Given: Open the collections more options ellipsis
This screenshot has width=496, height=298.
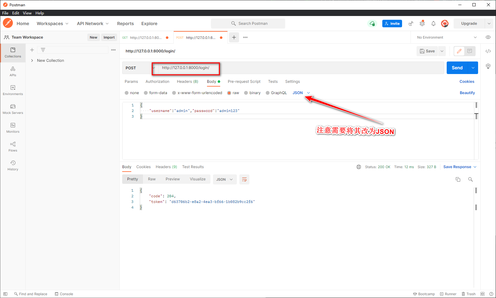Looking at the screenshot, I should pos(113,50).
